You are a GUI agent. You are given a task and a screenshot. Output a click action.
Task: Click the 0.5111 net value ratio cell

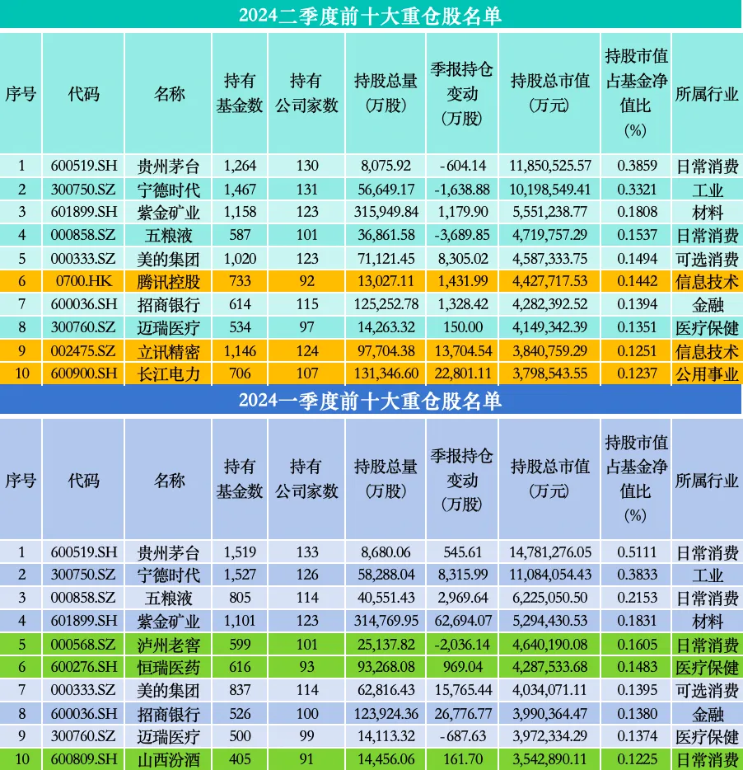coord(636,552)
